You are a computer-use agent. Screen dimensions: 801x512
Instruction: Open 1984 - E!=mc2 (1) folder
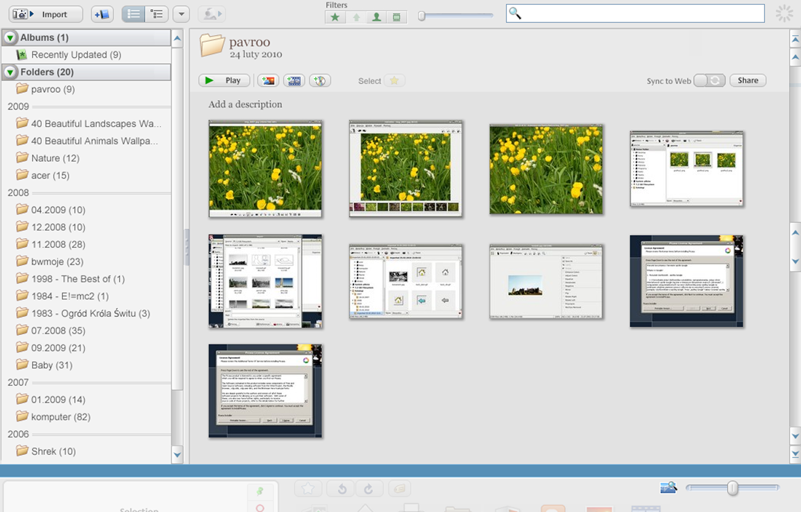pos(70,296)
